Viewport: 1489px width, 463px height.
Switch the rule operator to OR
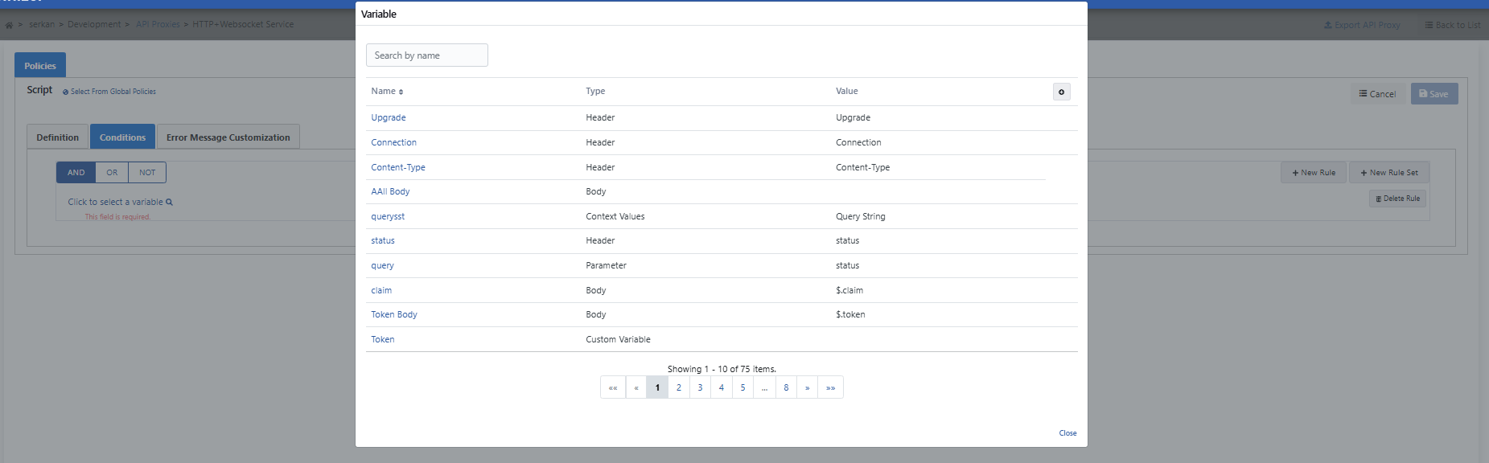pyautogui.click(x=112, y=173)
